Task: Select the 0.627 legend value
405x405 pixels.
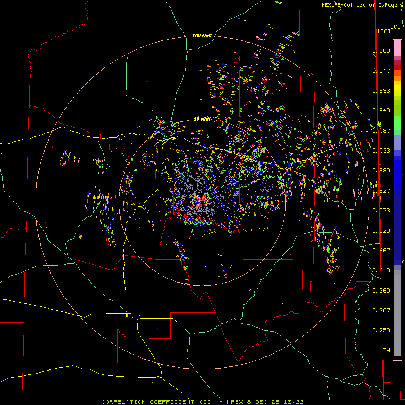Action: coord(381,191)
